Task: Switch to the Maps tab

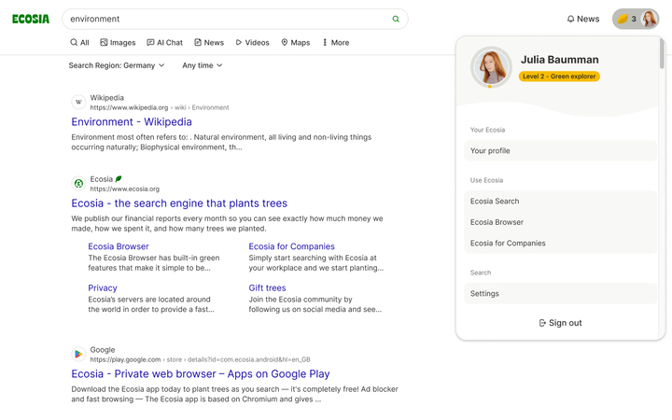Action: pyautogui.click(x=296, y=42)
